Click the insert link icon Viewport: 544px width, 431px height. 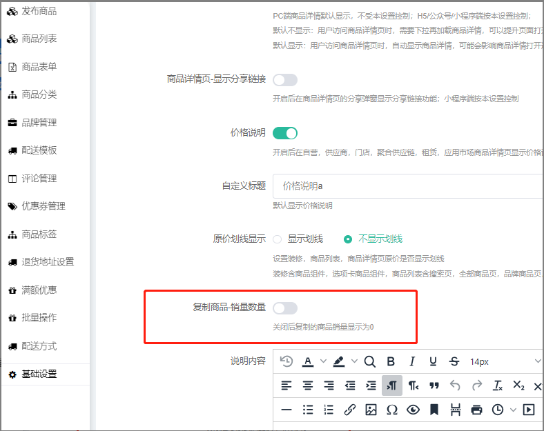click(x=350, y=410)
